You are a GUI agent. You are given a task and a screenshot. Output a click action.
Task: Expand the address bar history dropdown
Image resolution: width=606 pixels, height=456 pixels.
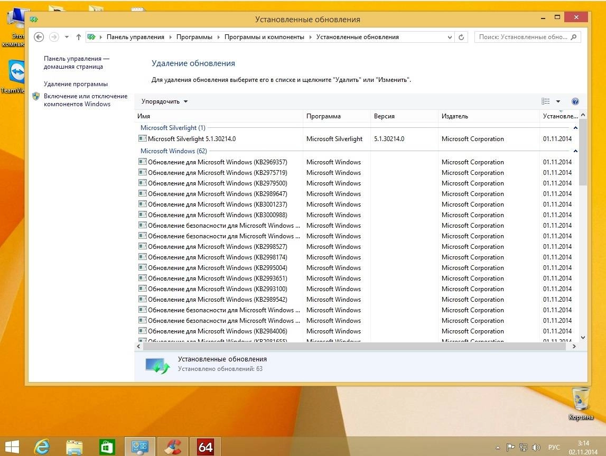coord(450,37)
